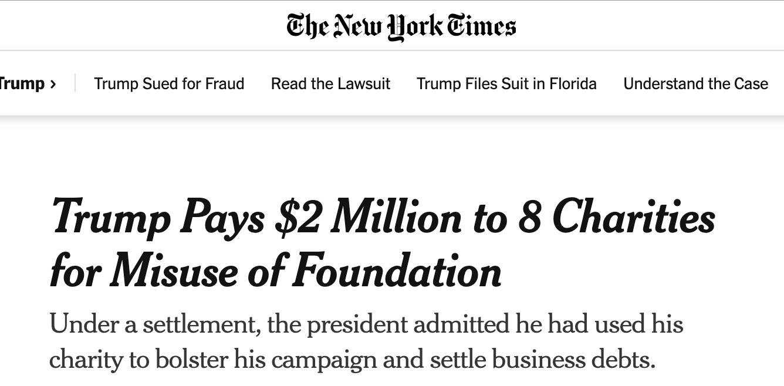
Task: Click the summary line starting 'Under a settlement'
Action: (x=366, y=324)
